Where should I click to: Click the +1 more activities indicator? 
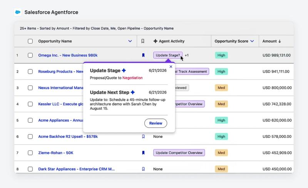(187, 55)
